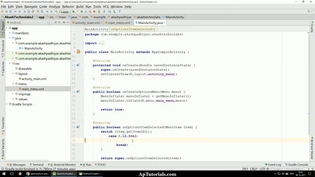Click the navigate Back arrow icon
Viewport: 315px width, 177px height.
coord(47,12)
